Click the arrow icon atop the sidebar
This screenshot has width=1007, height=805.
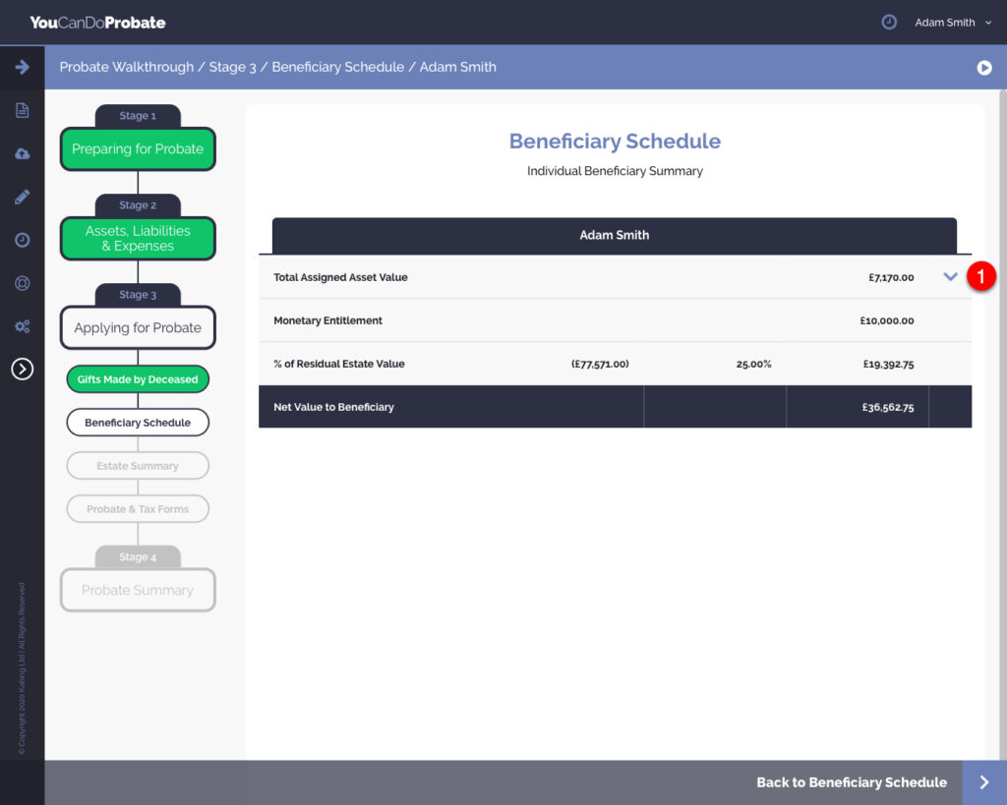point(22,67)
